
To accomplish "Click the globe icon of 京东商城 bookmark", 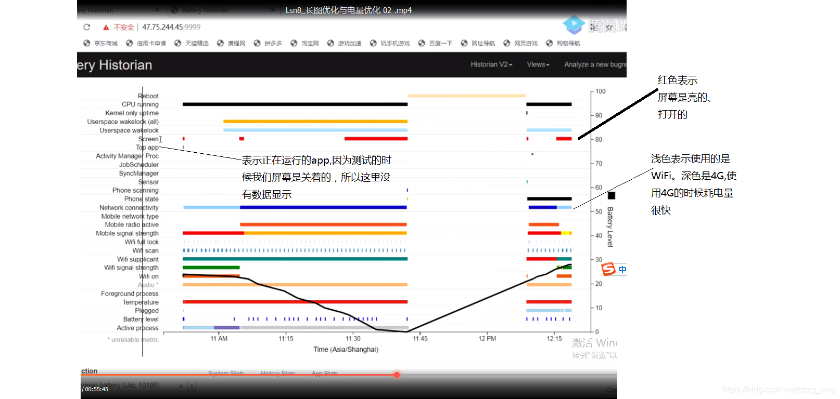I will point(87,43).
